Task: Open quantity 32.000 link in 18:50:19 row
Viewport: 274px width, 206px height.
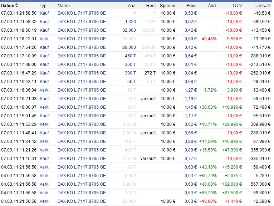Action: 129,30
